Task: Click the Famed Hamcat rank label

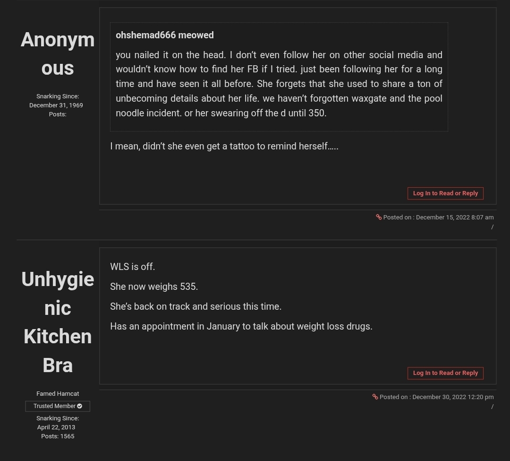Action: [x=58, y=393]
